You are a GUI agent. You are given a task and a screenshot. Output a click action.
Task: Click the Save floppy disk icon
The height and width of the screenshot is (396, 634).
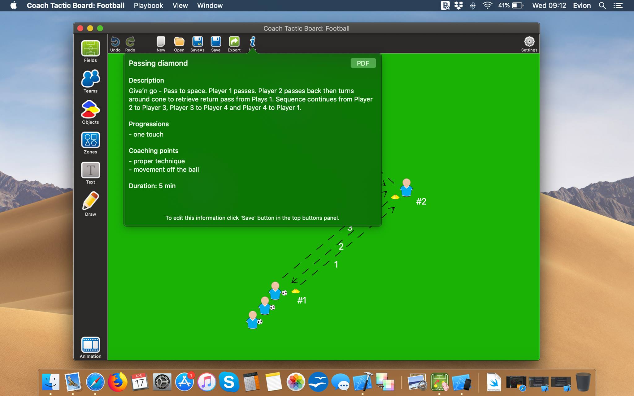tap(216, 44)
